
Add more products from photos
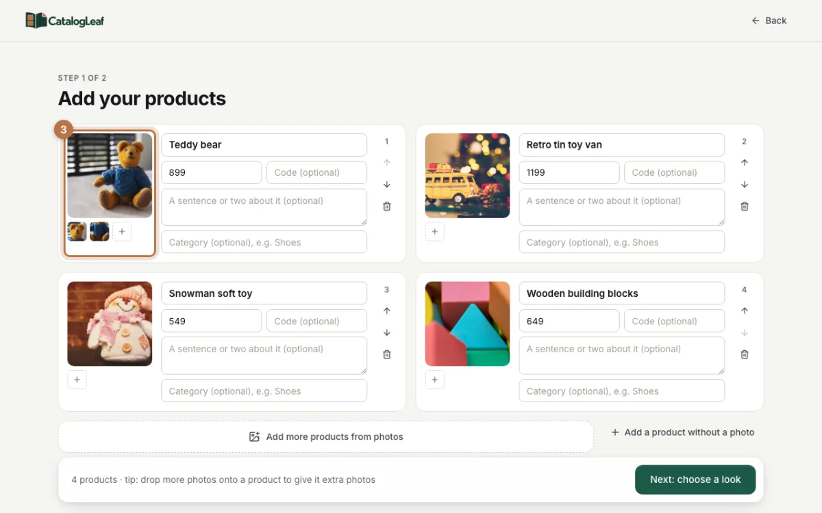pos(325,436)
